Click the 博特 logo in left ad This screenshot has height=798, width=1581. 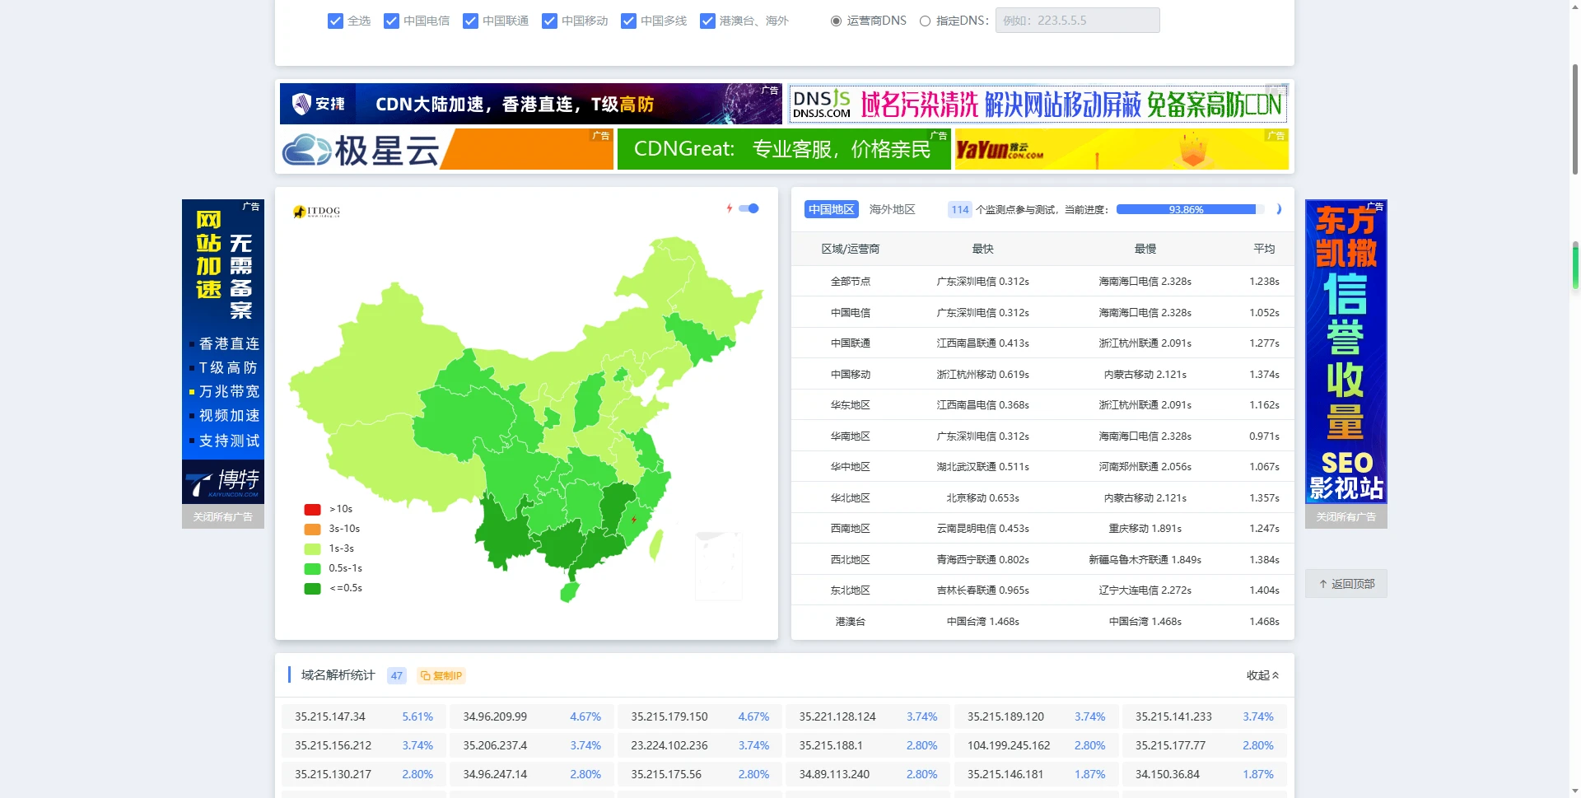pos(223,483)
